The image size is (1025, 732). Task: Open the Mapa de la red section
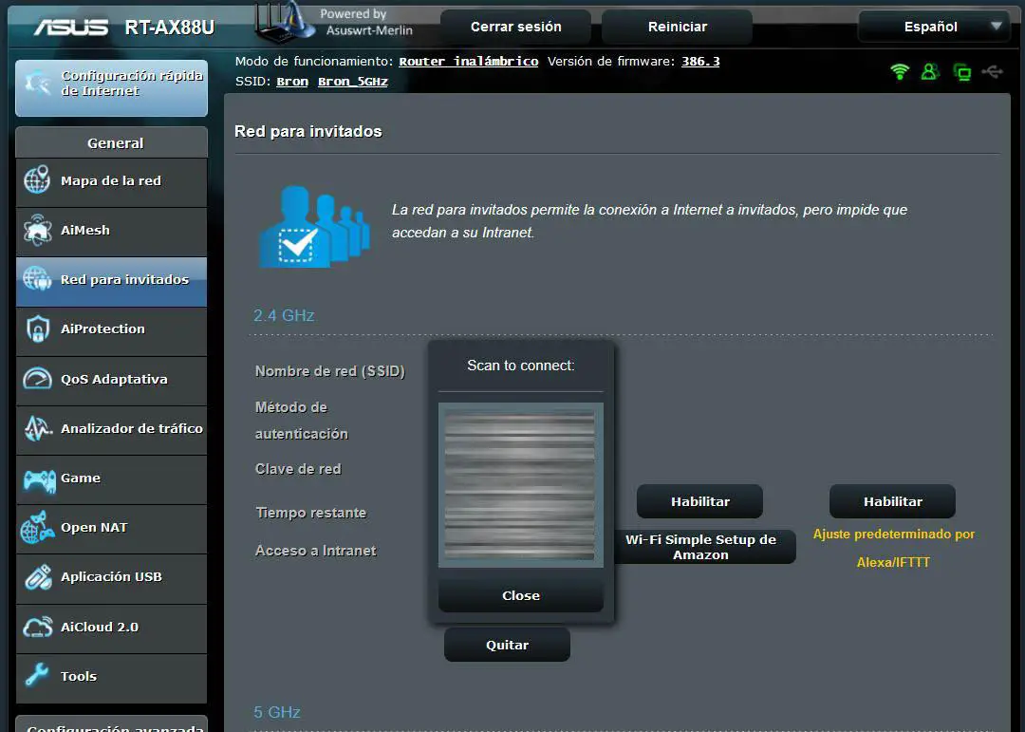(x=111, y=182)
